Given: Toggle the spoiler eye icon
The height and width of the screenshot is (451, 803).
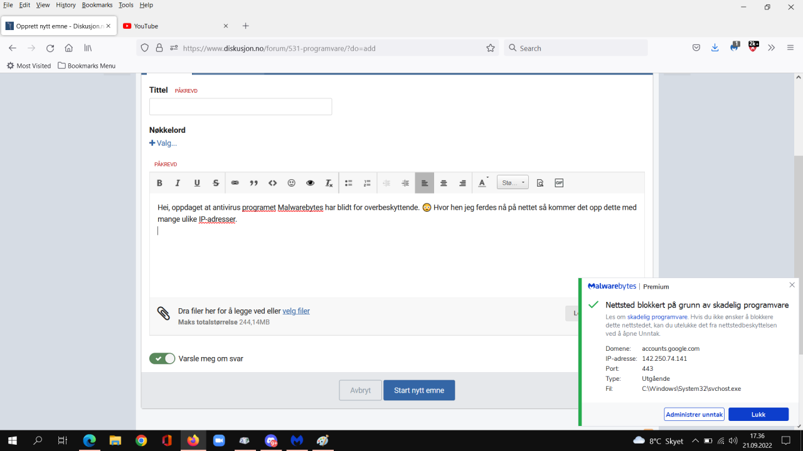Looking at the screenshot, I should click(310, 183).
